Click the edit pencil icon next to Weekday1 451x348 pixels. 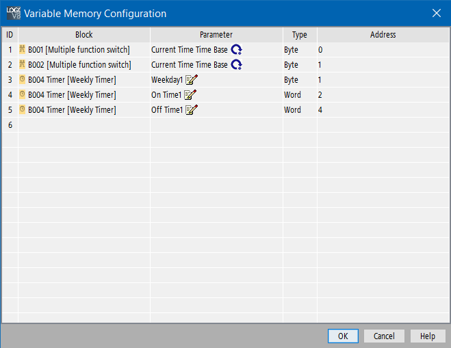191,80
